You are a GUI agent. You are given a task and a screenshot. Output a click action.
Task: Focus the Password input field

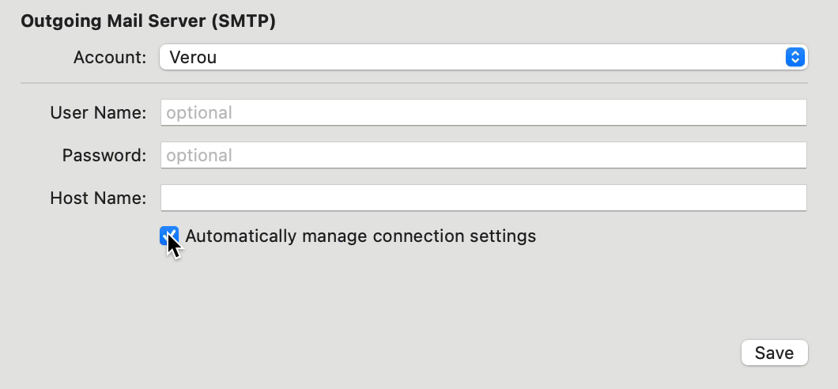click(484, 156)
